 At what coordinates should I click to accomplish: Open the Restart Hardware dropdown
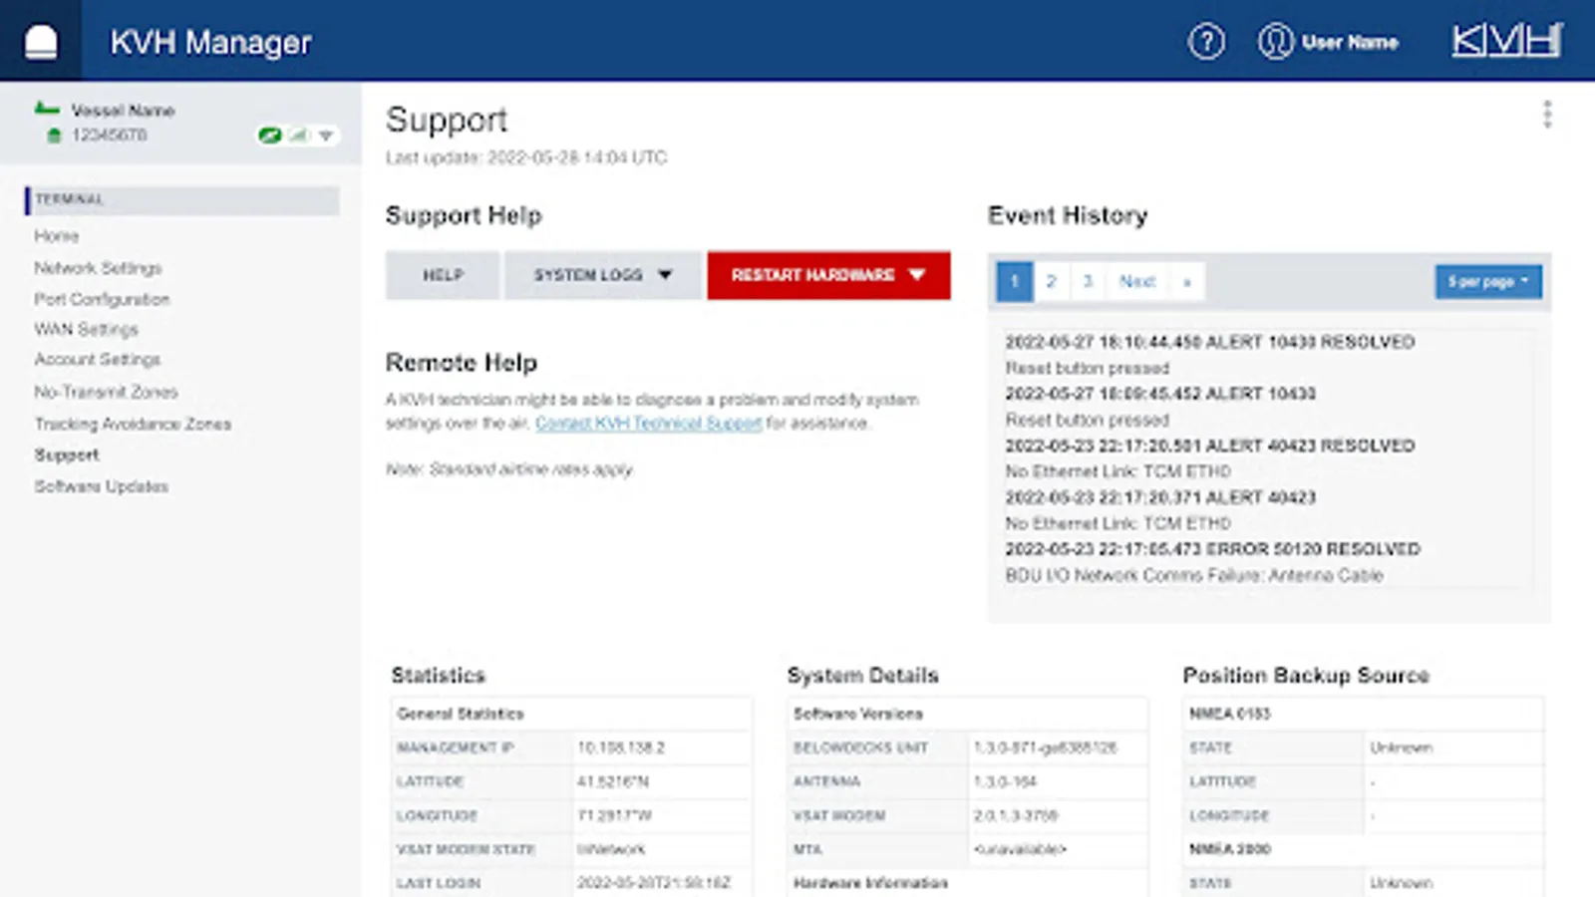click(x=828, y=275)
